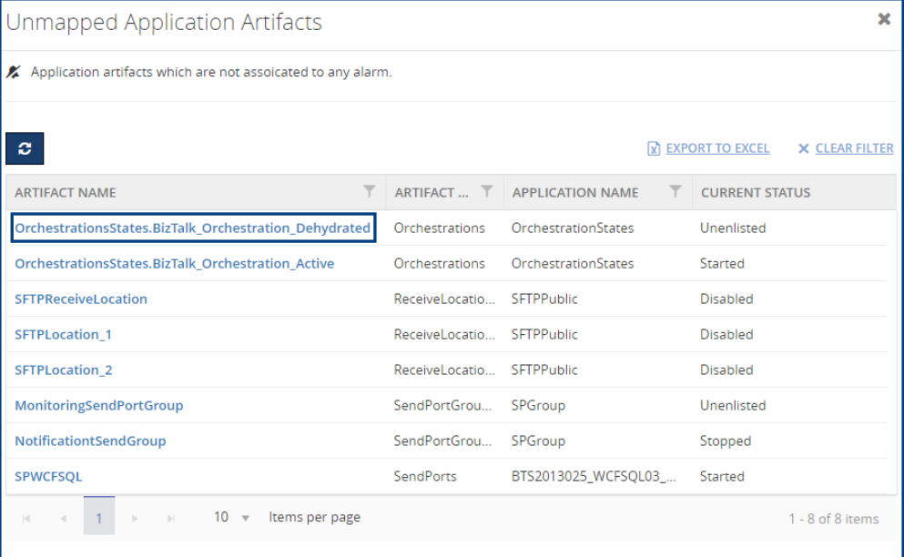Screen dimensions: 904x557
Task: Open the SPWCFSQL artifact link
Action: [48, 476]
